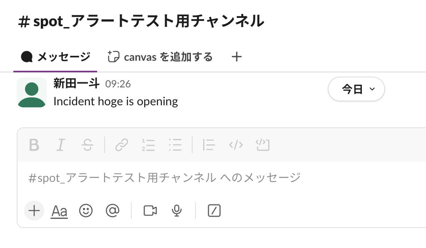
Task: Insert a code block
Action: [263, 145]
